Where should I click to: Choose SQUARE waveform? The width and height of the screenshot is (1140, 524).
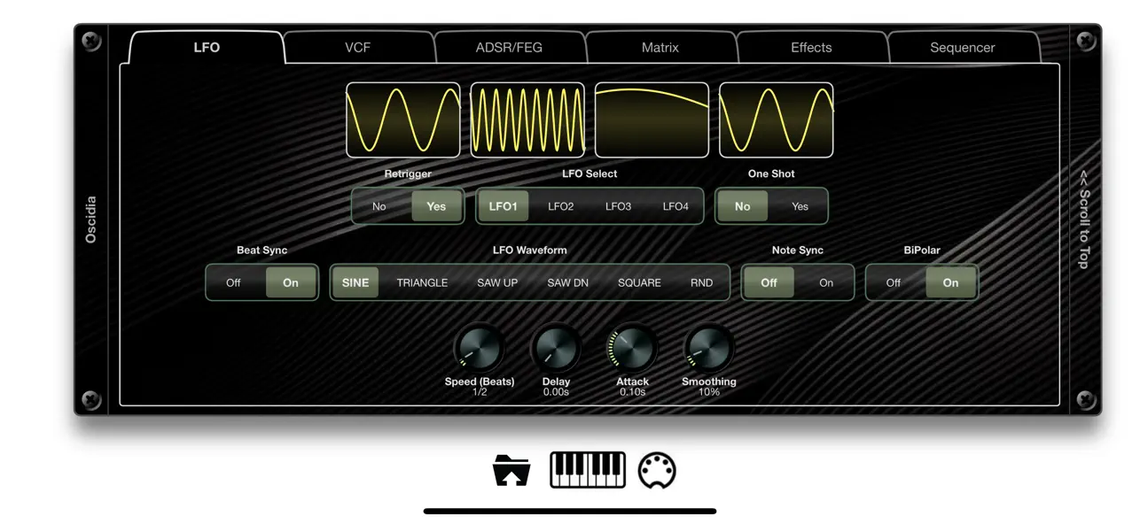(639, 282)
